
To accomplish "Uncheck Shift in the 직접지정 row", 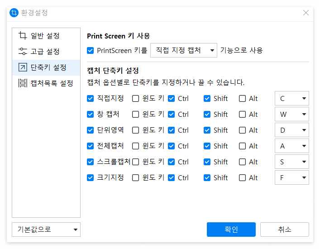I will [207, 99].
